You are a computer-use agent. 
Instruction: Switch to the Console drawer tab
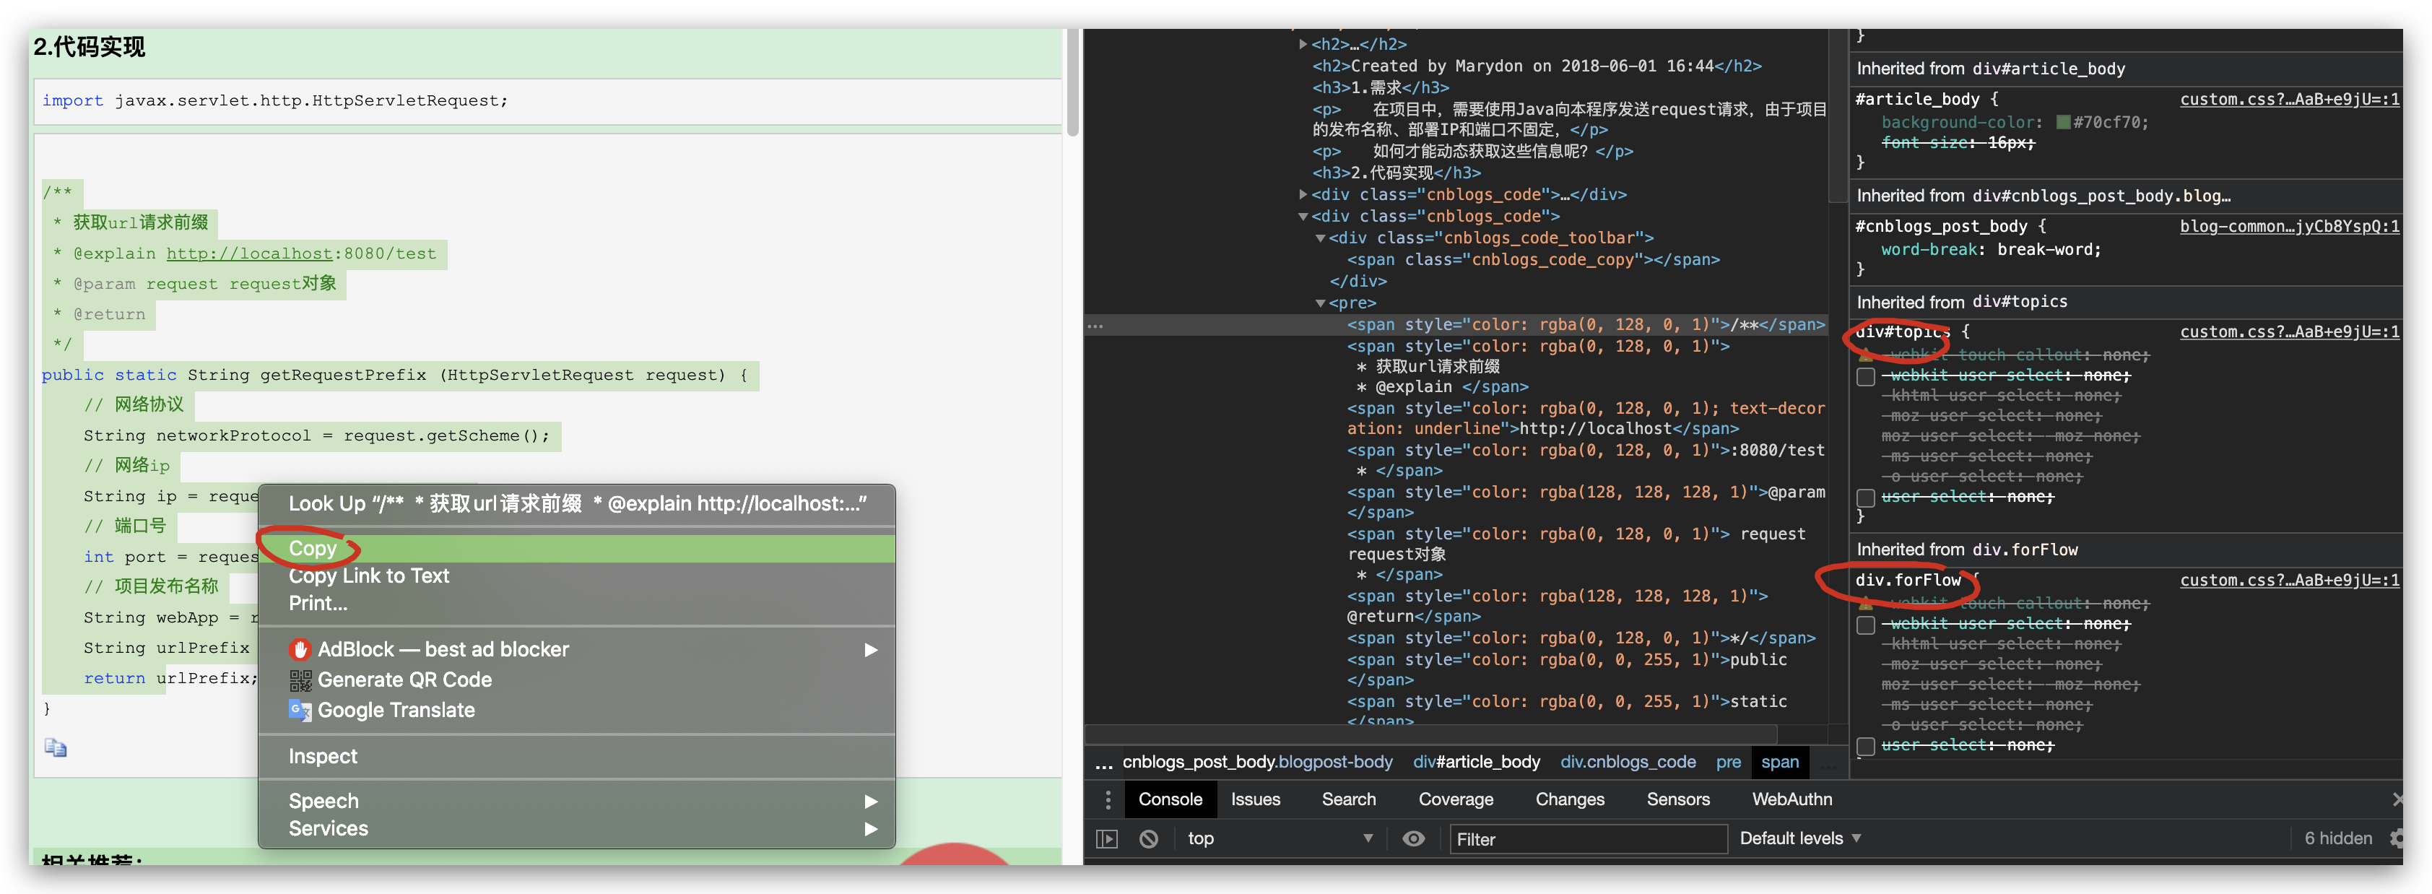coord(1170,799)
